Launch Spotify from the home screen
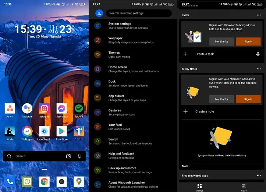Image resolution: width=266 pixels, height=192 pixels. 79,109
